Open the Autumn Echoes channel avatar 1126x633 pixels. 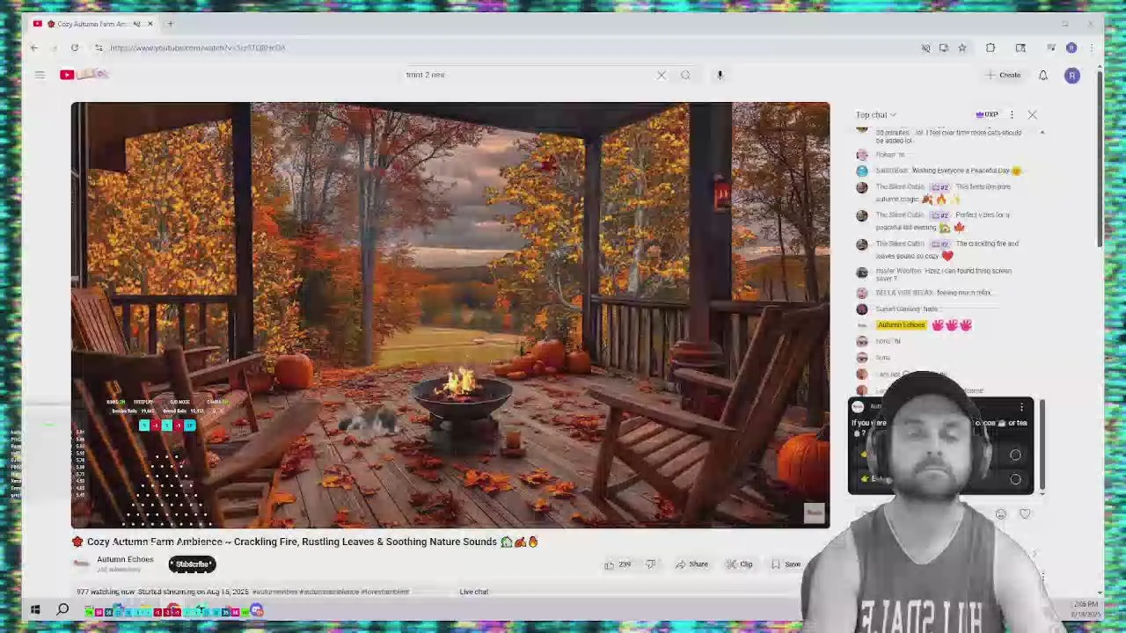(81, 564)
